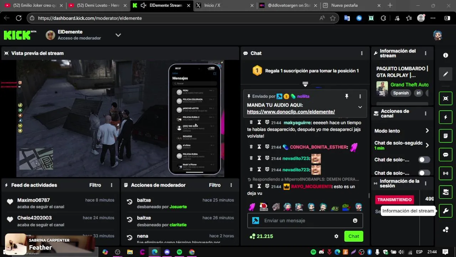Screen dimensions: 456x257
Task: Open the chat bubble sidebar icon
Action: tap(446, 155)
